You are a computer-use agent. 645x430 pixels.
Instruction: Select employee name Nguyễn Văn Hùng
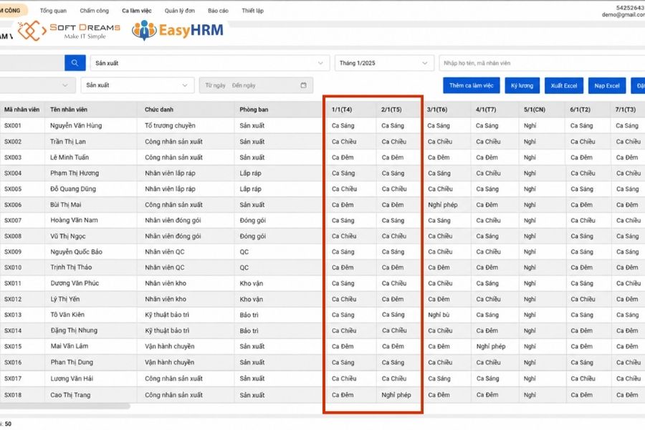coord(76,125)
